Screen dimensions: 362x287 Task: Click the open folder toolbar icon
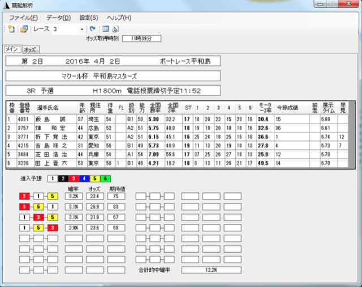(x=24, y=29)
